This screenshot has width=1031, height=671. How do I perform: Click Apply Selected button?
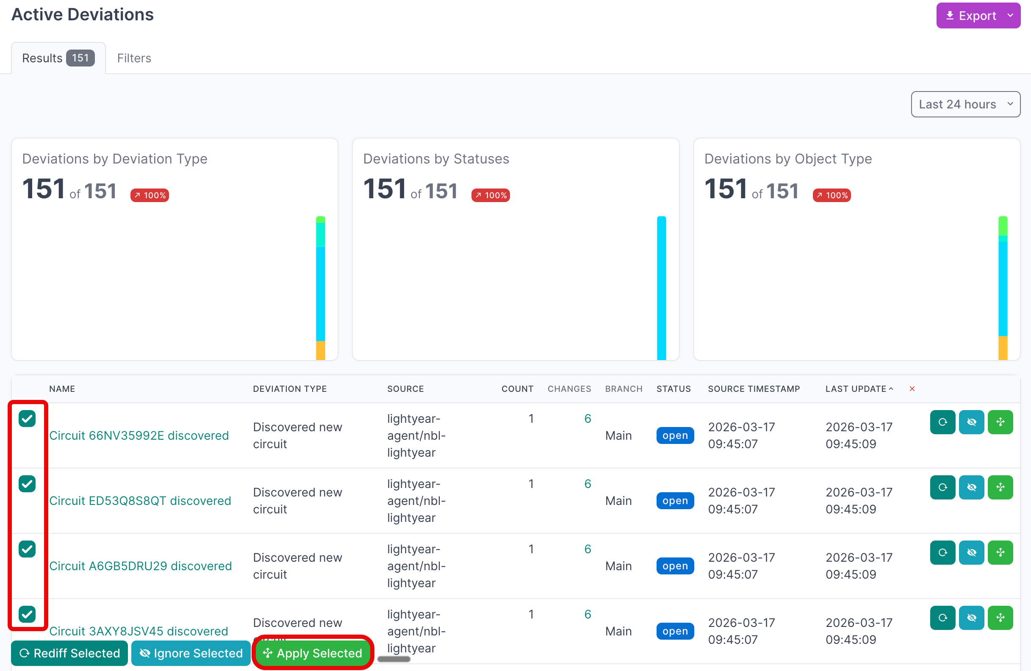[313, 653]
